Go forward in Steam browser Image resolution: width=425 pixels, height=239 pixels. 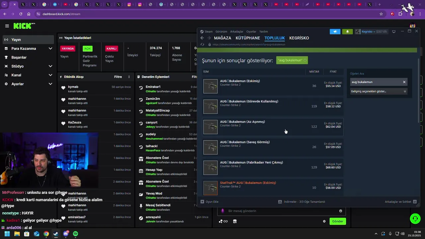tap(209, 38)
